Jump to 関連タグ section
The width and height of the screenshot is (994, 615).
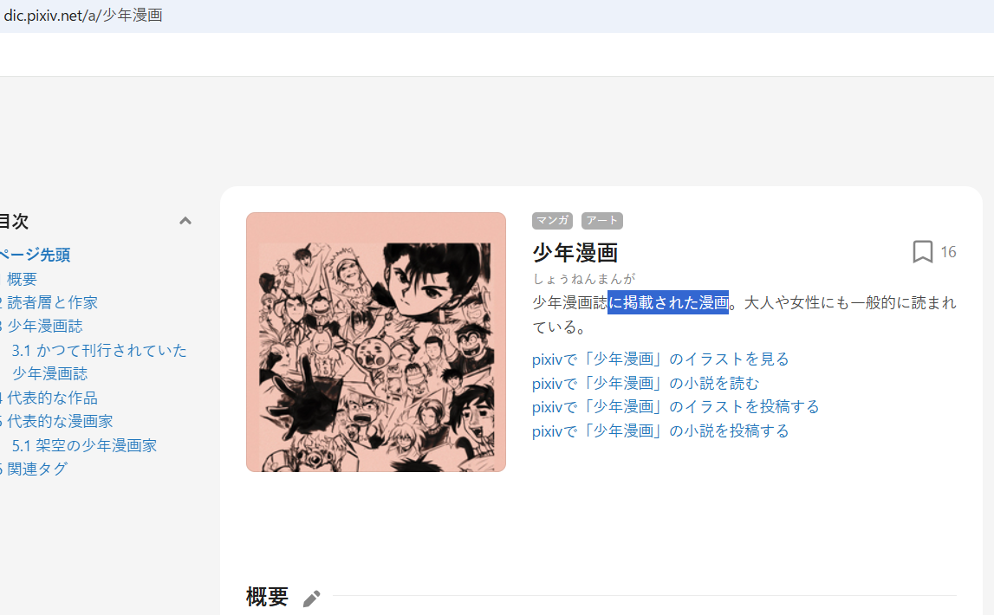pos(36,469)
